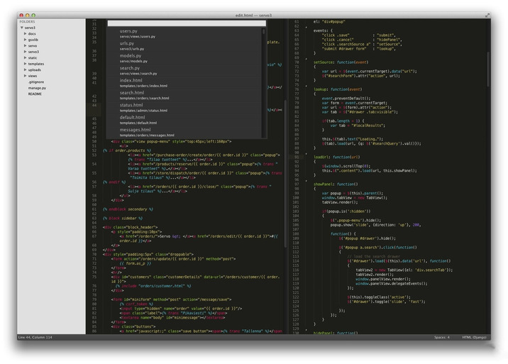Viewport: 508px width, 364px height.
Task: Collapse the servo3 root folder
Action: point(21,27)
